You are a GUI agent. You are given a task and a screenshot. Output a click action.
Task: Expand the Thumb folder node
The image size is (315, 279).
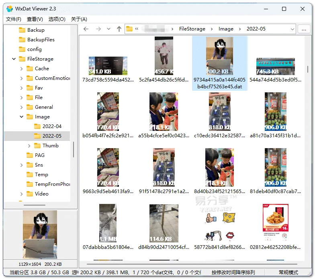(x=29, y=146)
